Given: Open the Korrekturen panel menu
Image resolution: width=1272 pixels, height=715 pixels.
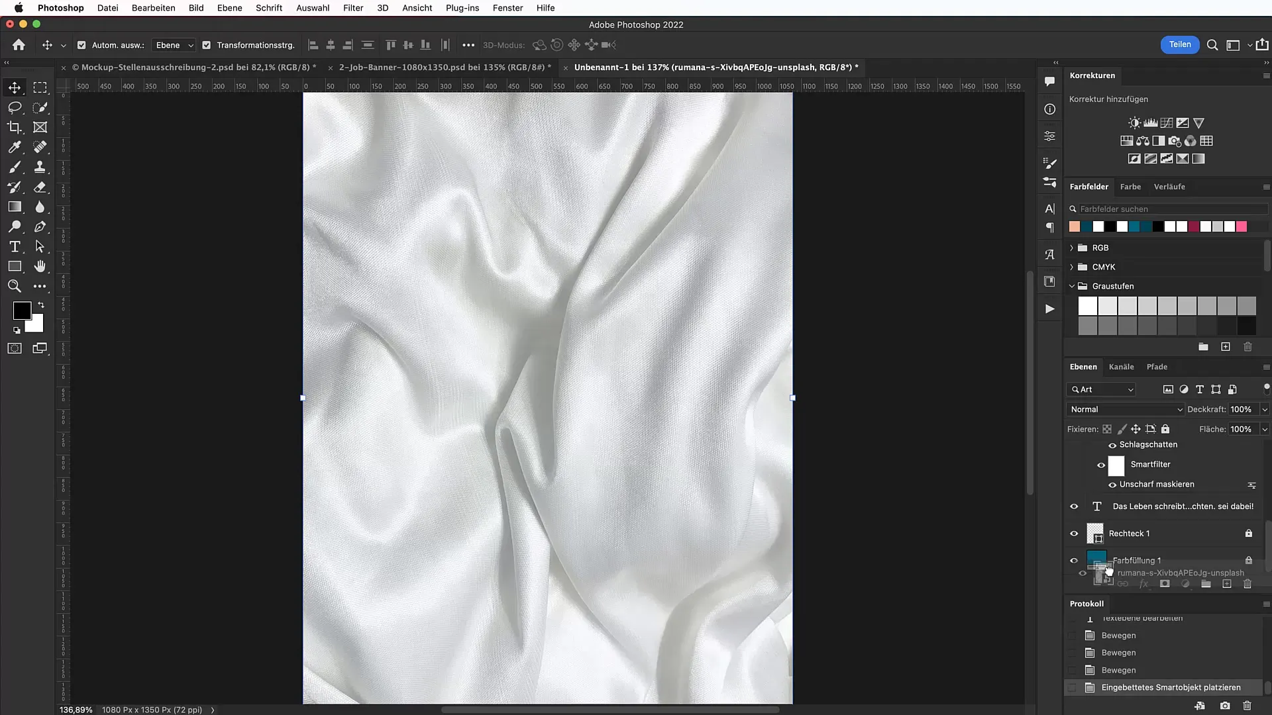Looking at the screenshot, I should coord(1266,75).
